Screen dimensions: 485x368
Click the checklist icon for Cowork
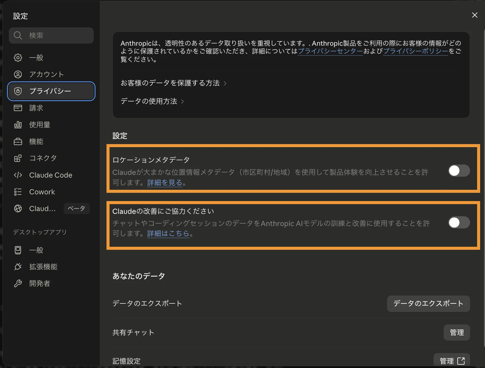[x=18, y=192]
